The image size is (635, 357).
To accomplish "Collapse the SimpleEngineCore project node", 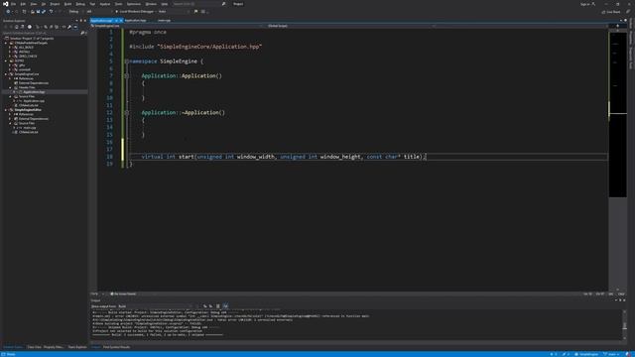I will [x=6, y=74].
